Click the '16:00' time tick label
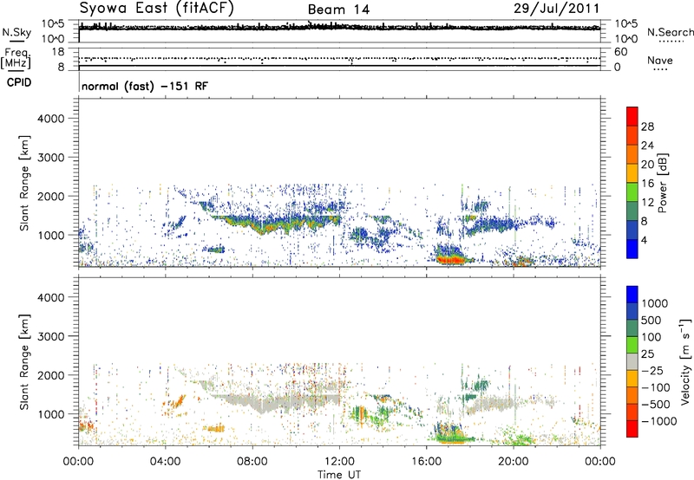 pos(426,462)
